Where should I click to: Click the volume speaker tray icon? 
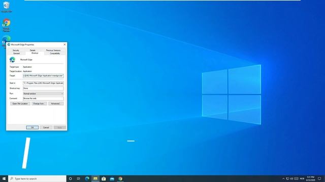tap(291, 178)
